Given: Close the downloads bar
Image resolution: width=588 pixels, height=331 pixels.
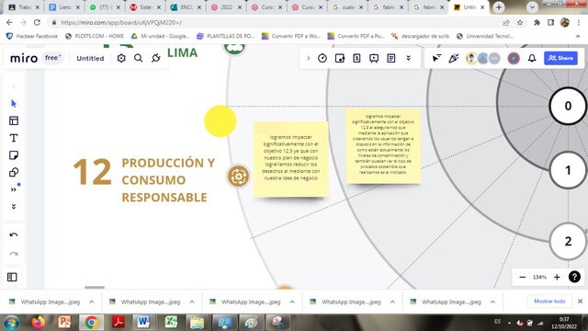Looking at the screenshot, I should (580, 302).
